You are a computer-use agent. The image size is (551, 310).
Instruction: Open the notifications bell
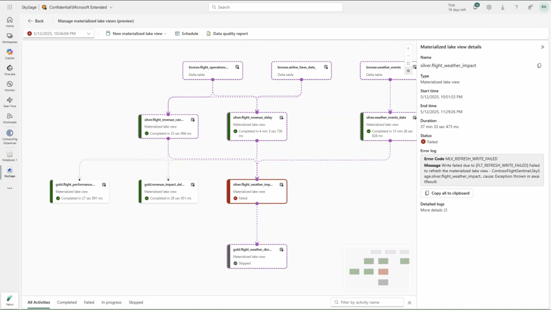pos(475,7)
